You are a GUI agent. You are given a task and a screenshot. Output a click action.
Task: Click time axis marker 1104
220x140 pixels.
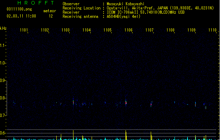[87, 30]
